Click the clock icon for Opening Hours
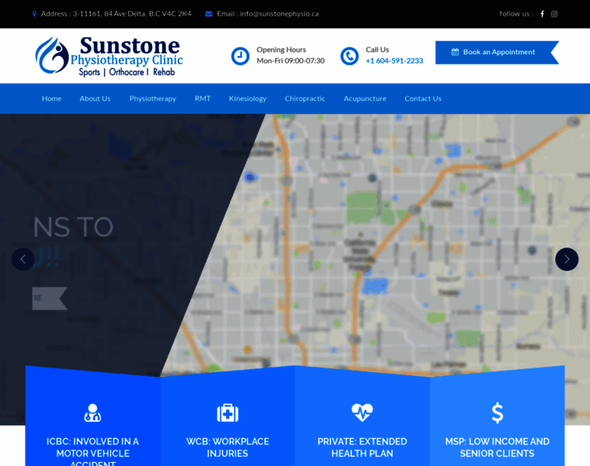The image size is (590, 466). tap(240, 56)
